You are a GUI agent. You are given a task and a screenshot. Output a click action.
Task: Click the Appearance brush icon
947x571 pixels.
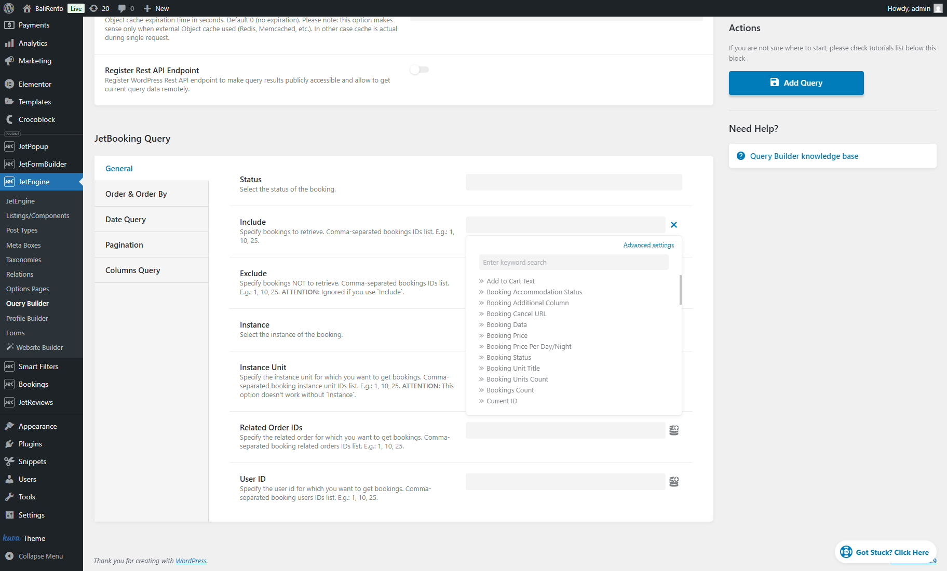[x=9, y=426]
